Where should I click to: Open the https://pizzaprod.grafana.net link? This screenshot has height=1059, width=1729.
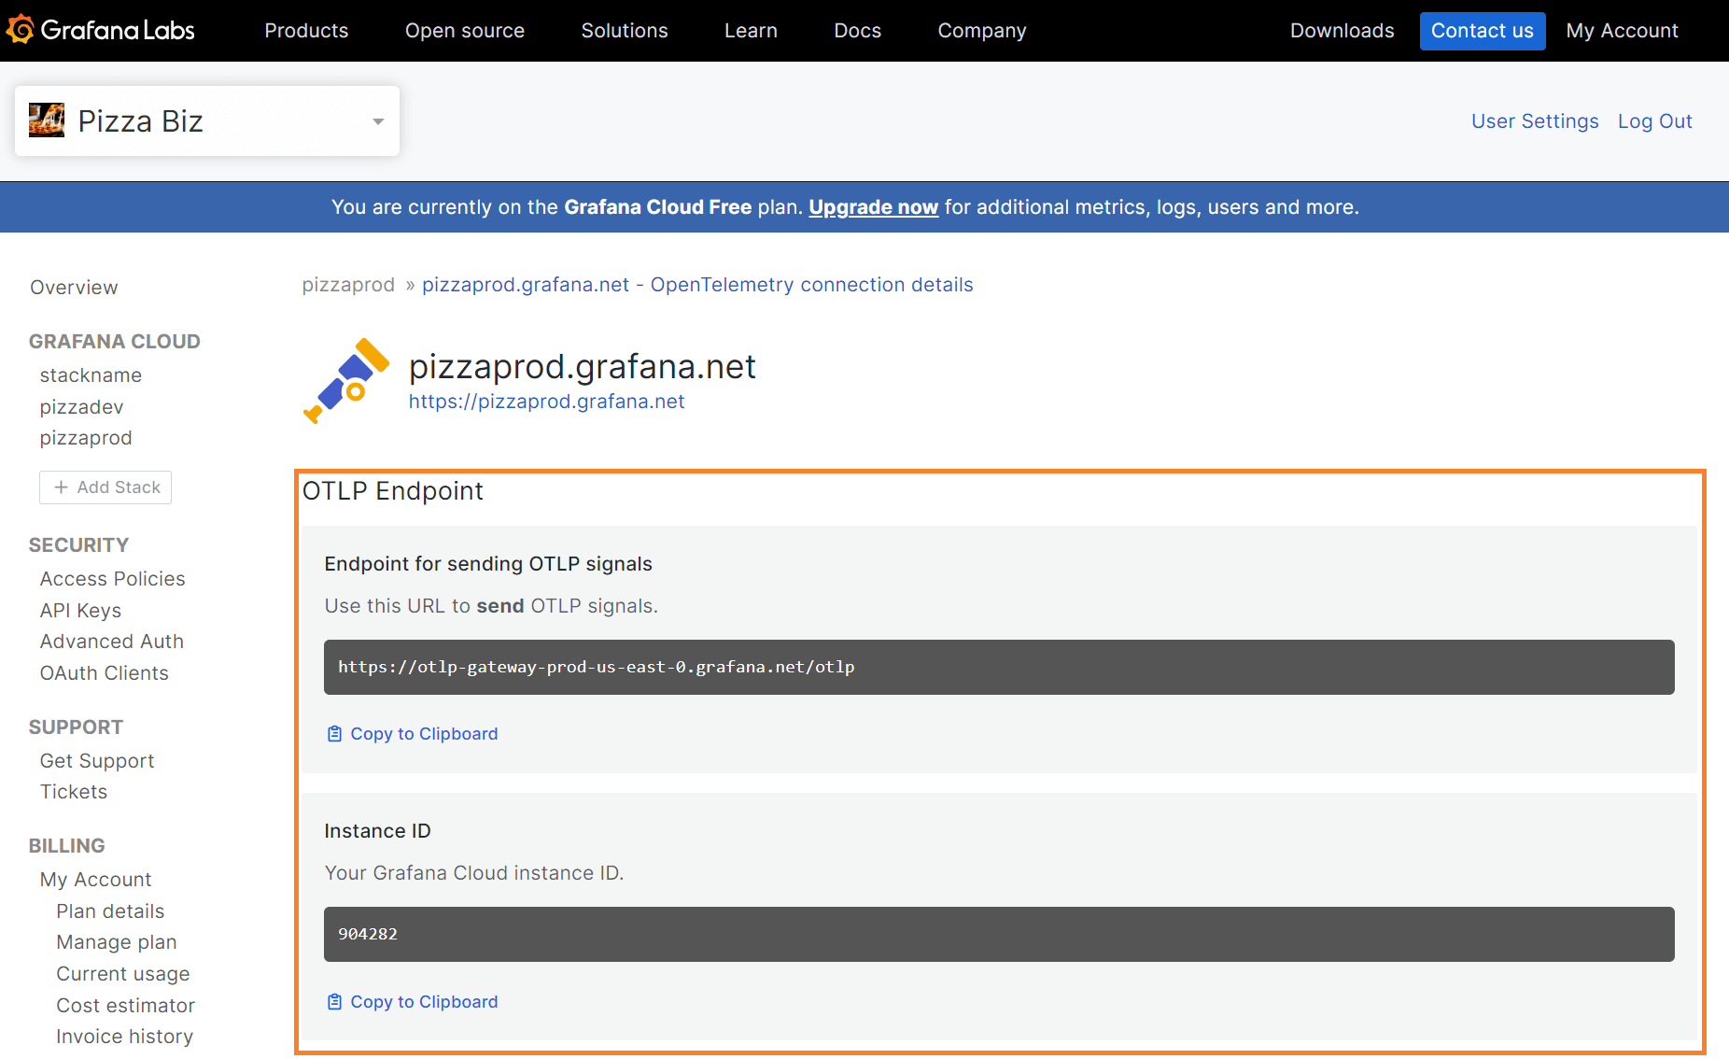(x=546, y=402)
